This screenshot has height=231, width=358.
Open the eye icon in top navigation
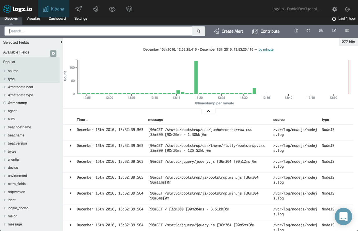[x=112, y=9]
